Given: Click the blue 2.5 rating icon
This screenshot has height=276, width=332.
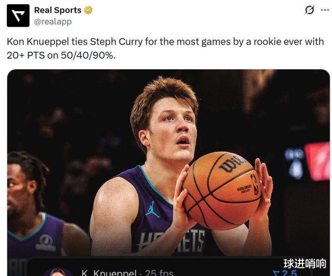Looking at the screenshot, I should [285, 273].
